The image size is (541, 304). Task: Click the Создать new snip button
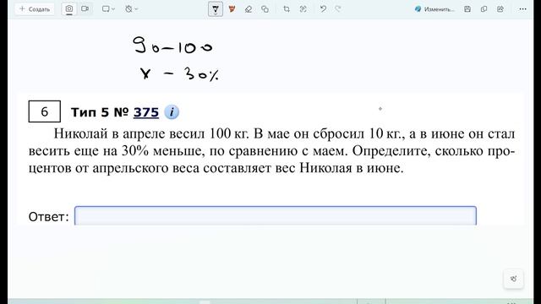(35, 9)
